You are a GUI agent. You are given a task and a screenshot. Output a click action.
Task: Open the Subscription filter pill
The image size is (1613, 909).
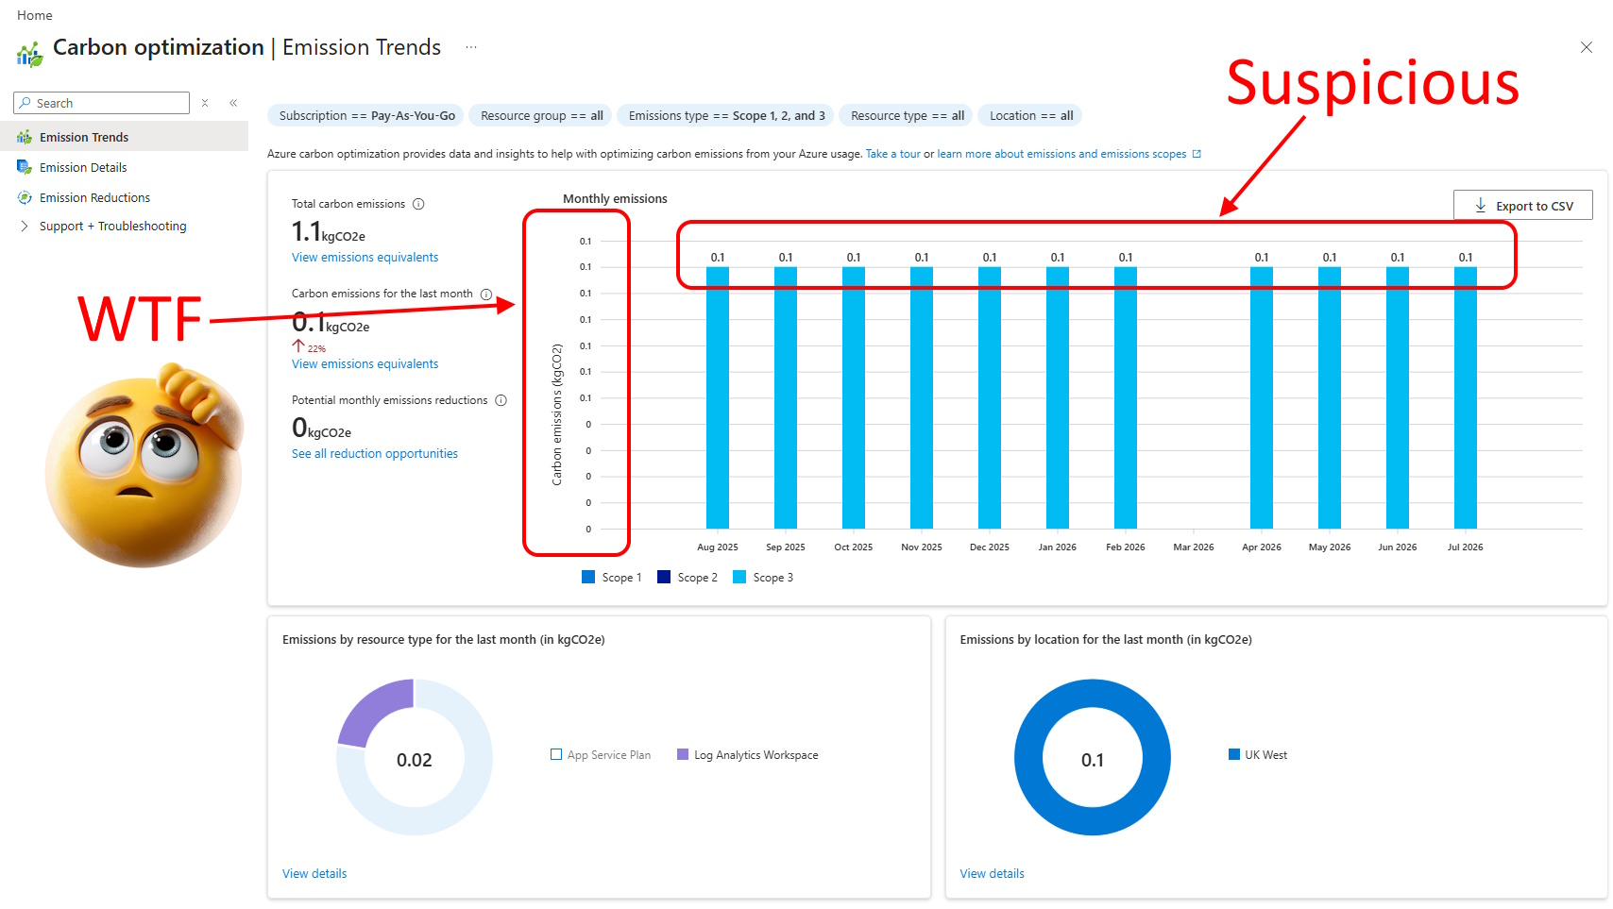pyautogui.click(x=366, y=116)
